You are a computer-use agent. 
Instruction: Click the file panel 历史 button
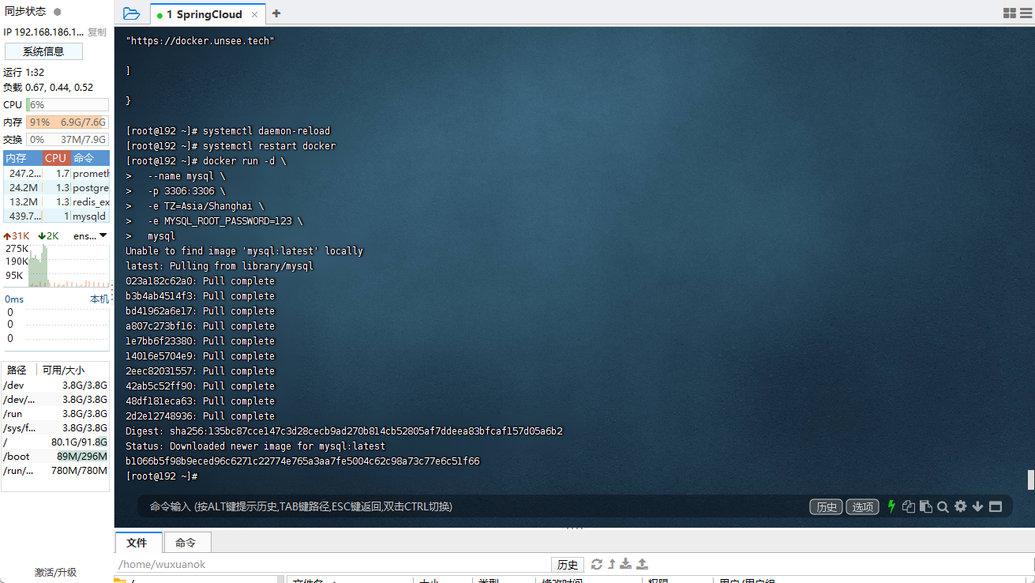point(568,565)
